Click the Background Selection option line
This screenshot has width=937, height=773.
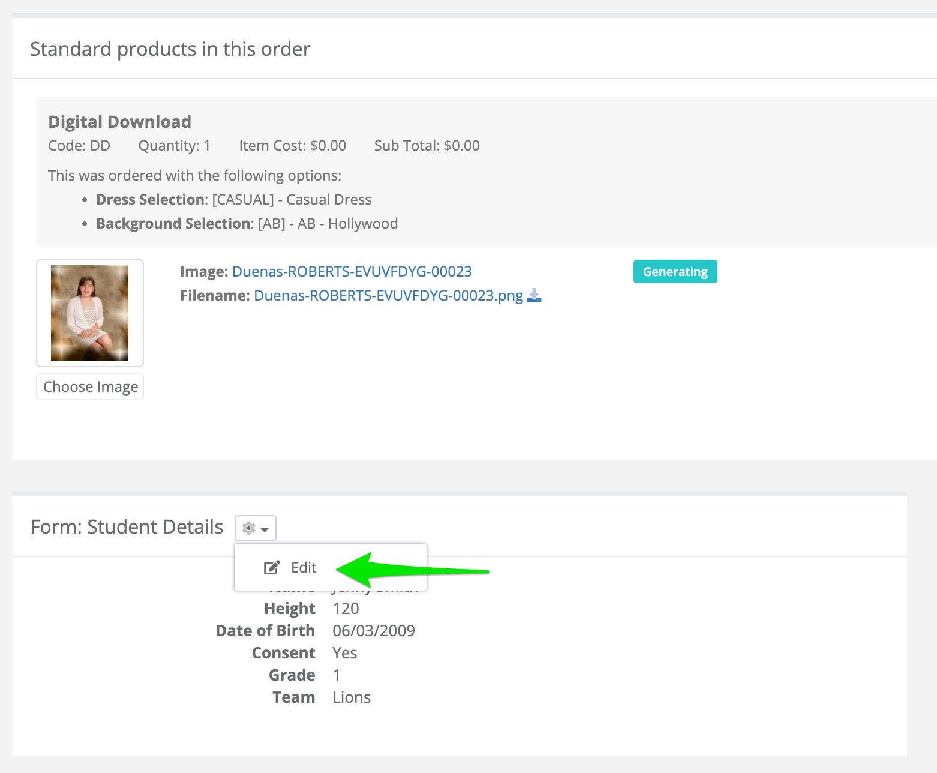coord(247,223)
